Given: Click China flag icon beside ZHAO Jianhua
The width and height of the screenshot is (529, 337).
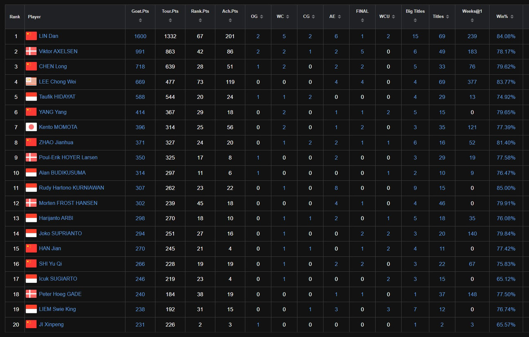Looking at the screenshot, I should (31, 142).
